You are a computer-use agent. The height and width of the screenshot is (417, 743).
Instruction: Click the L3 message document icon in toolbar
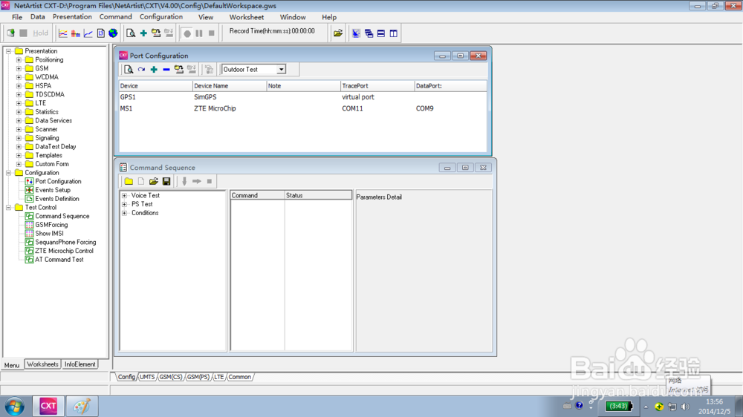point(100,33)
